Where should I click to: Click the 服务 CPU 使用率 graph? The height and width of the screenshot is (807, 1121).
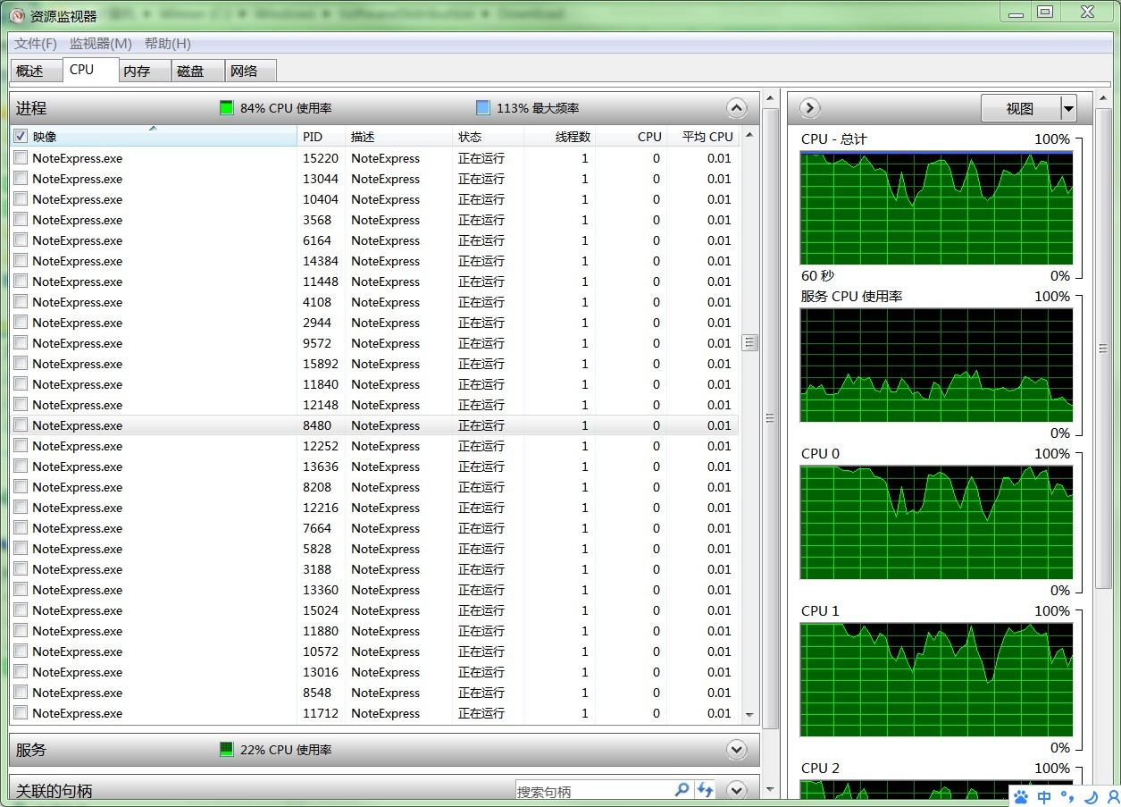click(x=936, y=366)
